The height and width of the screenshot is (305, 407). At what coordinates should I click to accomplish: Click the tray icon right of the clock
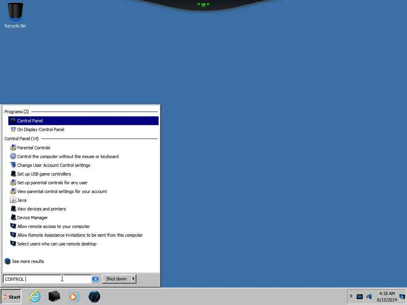(402, 297)
